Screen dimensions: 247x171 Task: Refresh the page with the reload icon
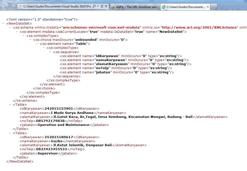coord(102,7)
